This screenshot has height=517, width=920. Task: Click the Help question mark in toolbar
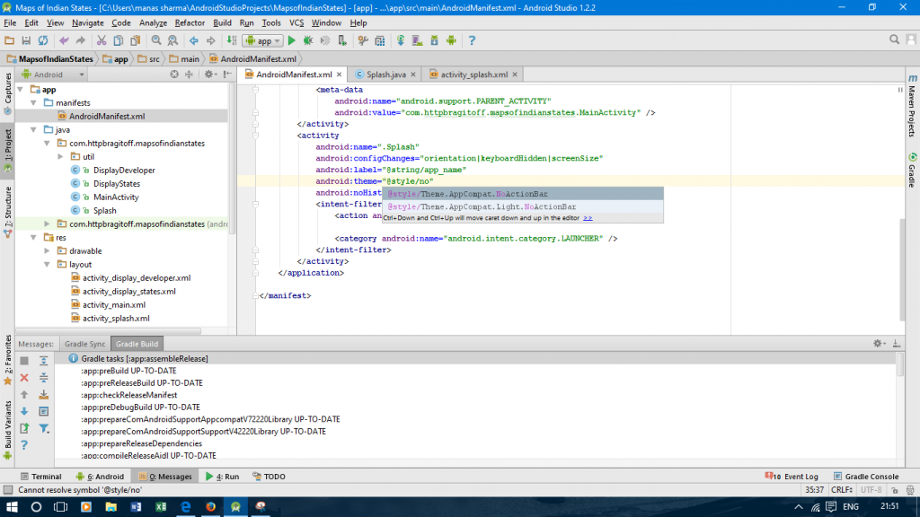click(x=472, y=40)
